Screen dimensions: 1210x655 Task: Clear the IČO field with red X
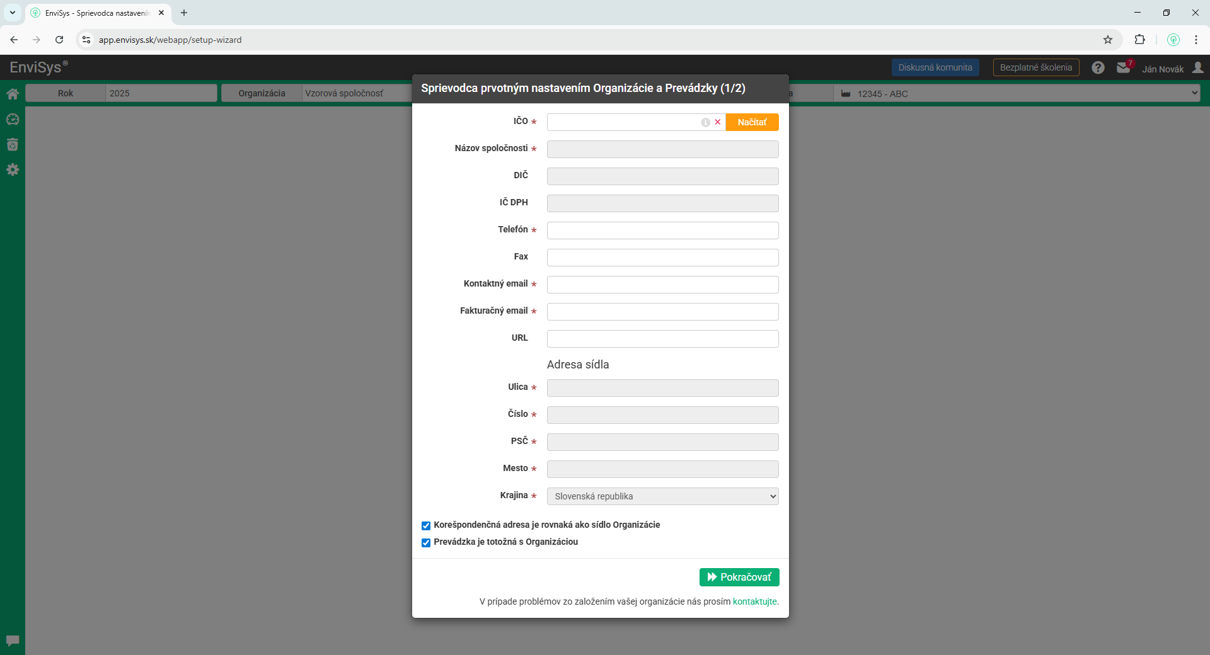(717, 122)
